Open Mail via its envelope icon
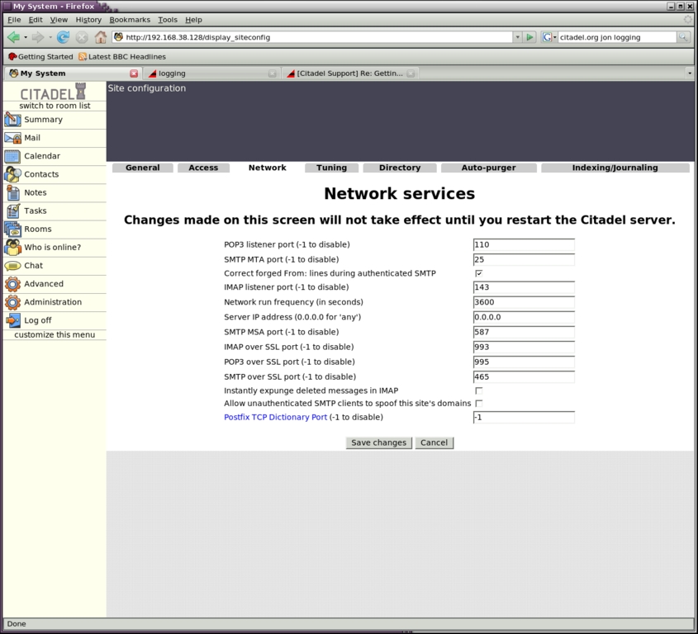This screenshot has height=634, width=698. 12,138
